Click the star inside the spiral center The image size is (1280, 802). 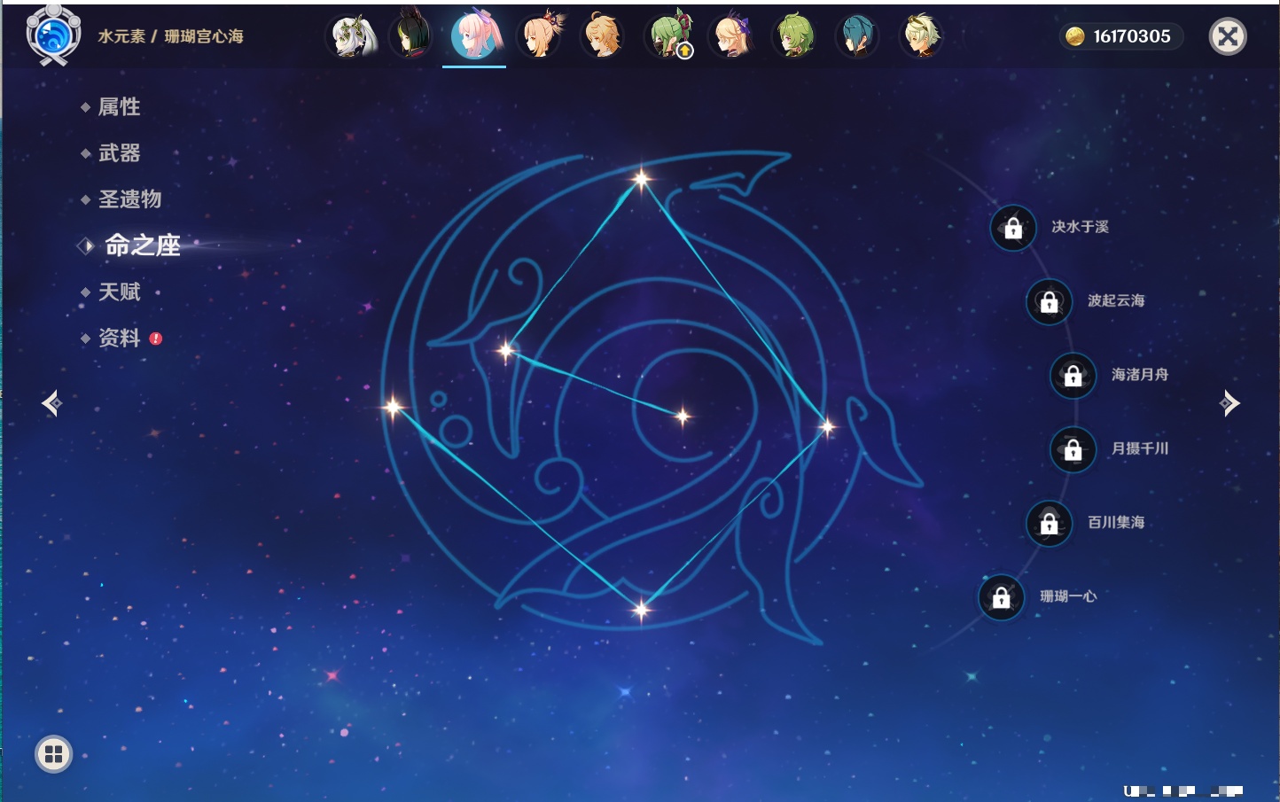683,416
